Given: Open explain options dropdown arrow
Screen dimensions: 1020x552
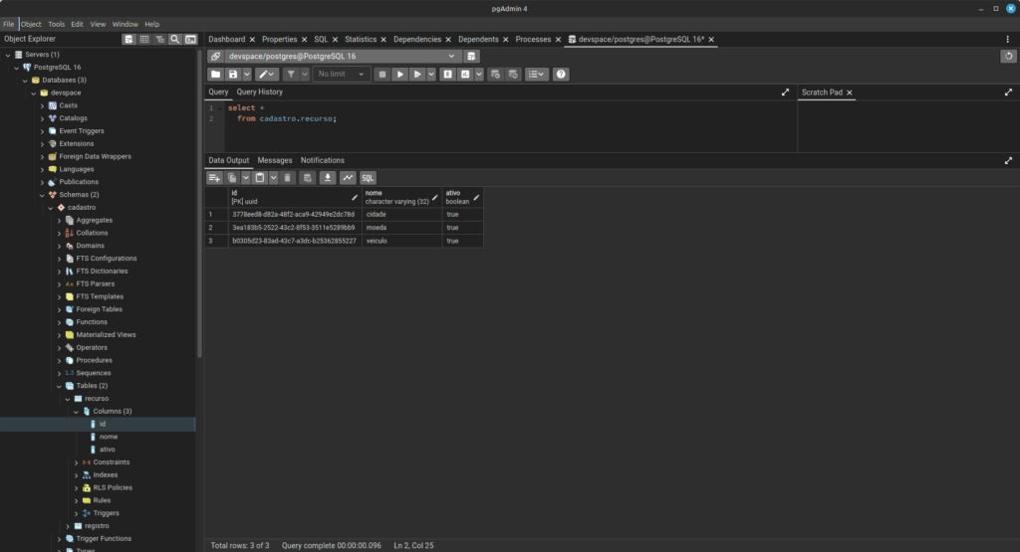Looking at the screenshot, I should tap(479, 74).
